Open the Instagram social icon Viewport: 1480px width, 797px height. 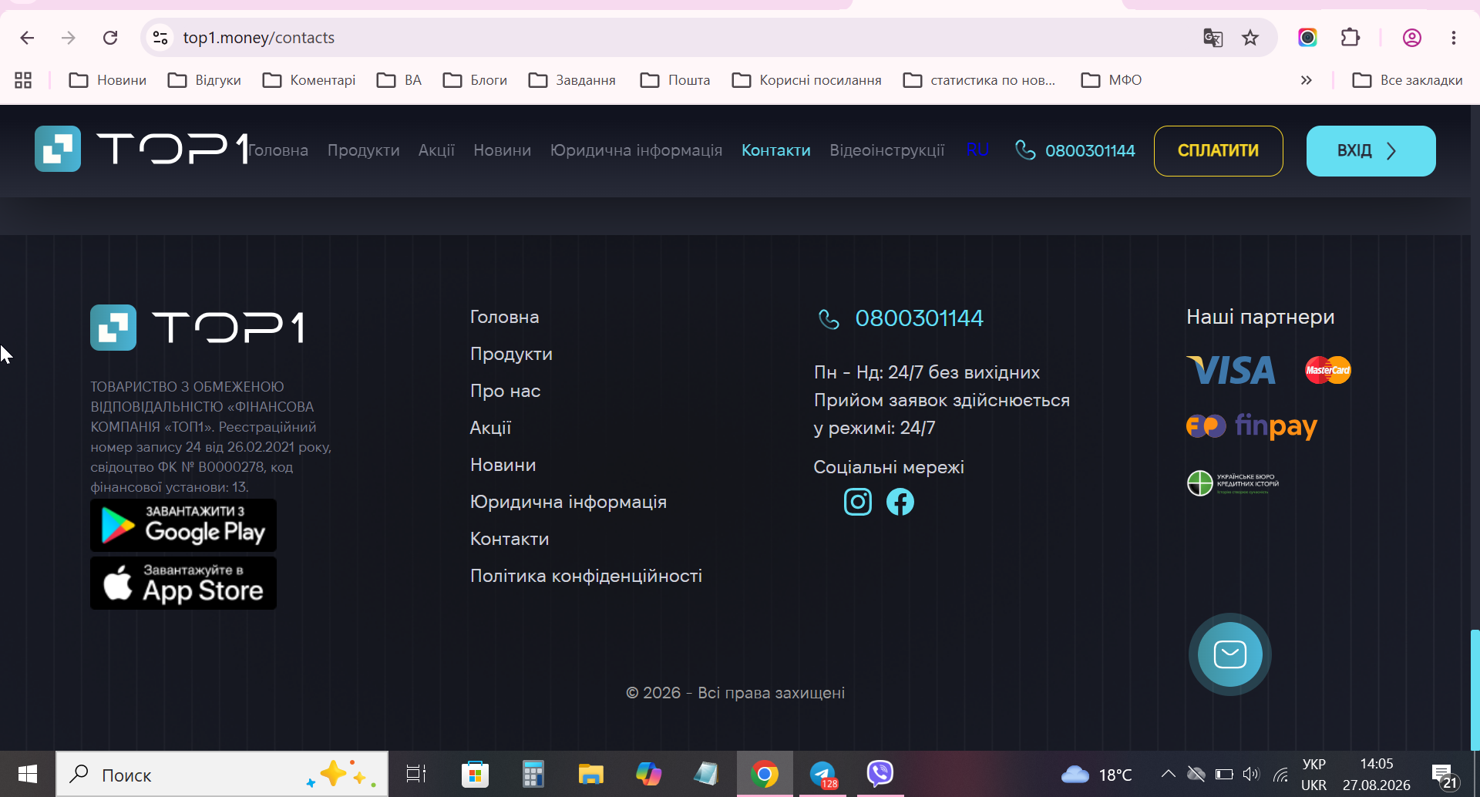(x=858, y=502)
